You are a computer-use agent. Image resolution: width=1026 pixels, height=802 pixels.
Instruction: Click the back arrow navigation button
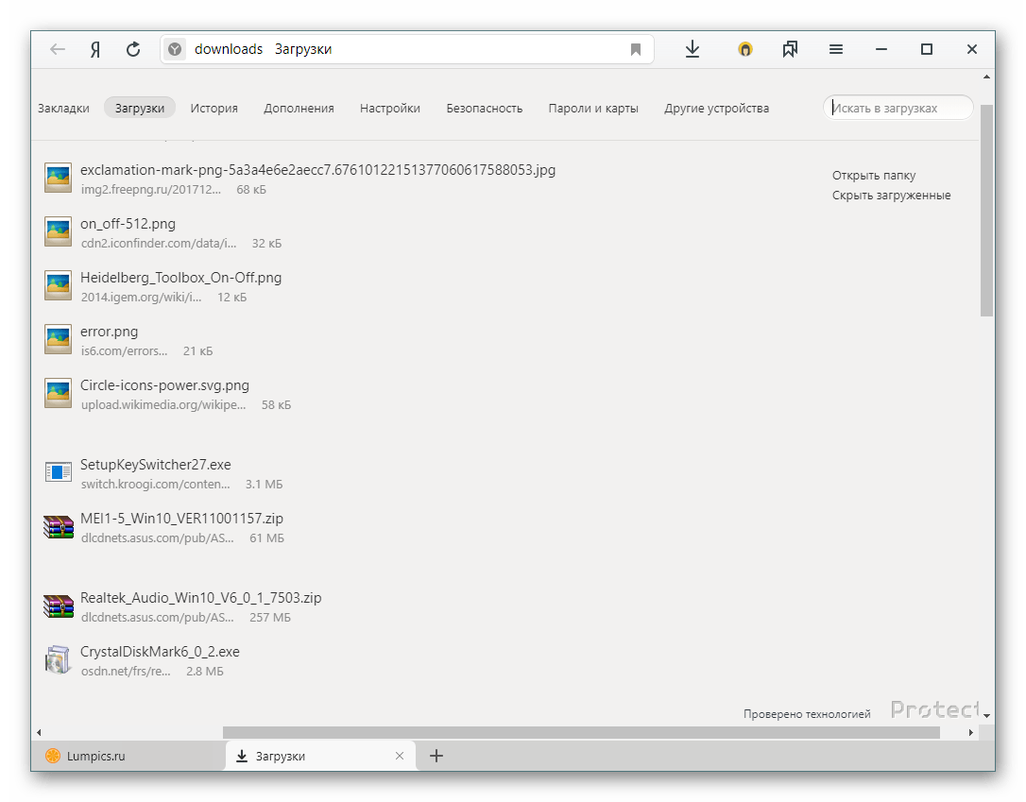coord(58,49)
